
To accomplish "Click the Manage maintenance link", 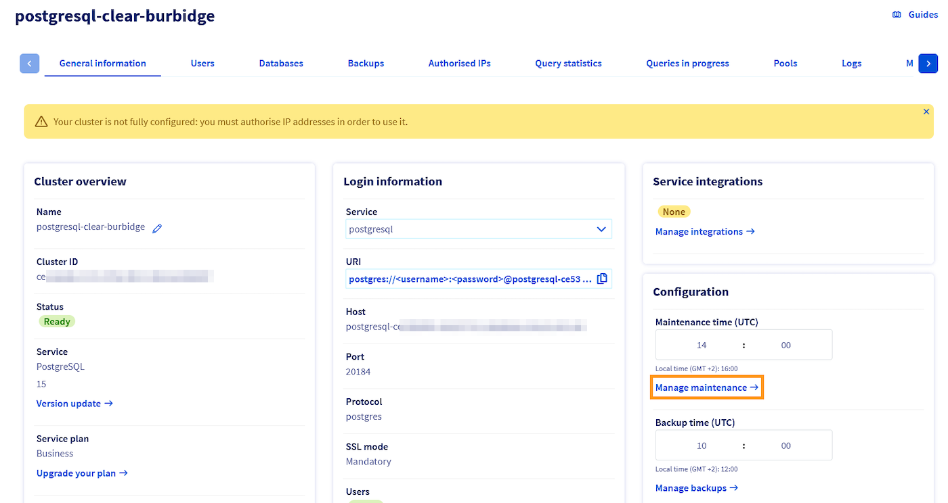I will (706, 388).
